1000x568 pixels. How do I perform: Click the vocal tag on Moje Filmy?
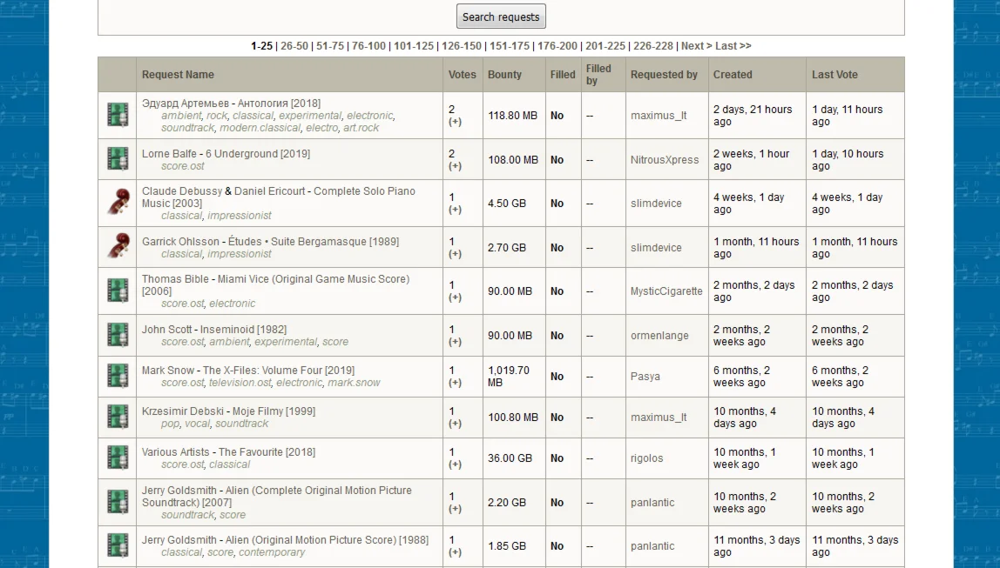tap(197, 423)
